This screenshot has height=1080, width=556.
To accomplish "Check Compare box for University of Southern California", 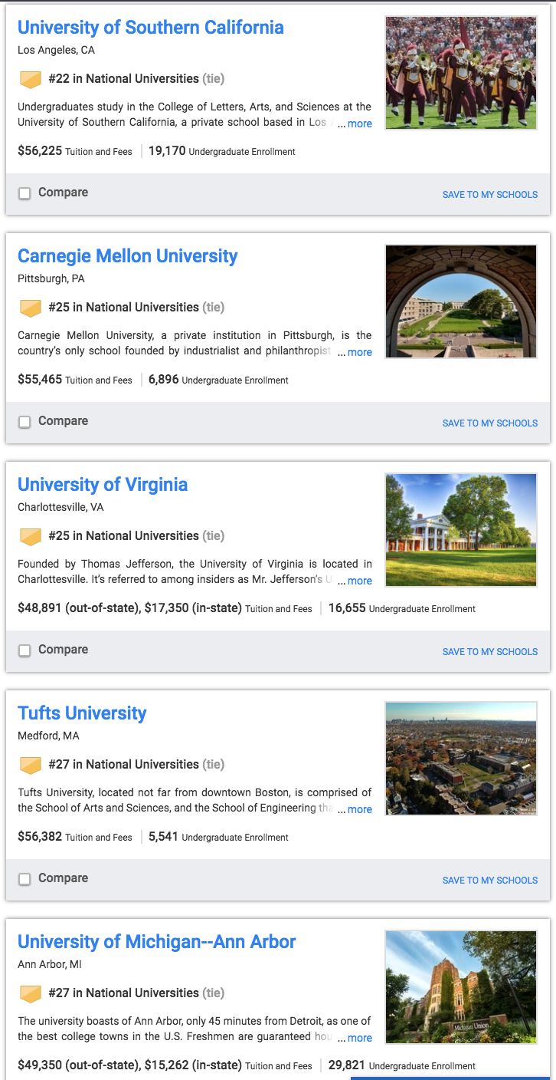I will (x=25, y=193).
